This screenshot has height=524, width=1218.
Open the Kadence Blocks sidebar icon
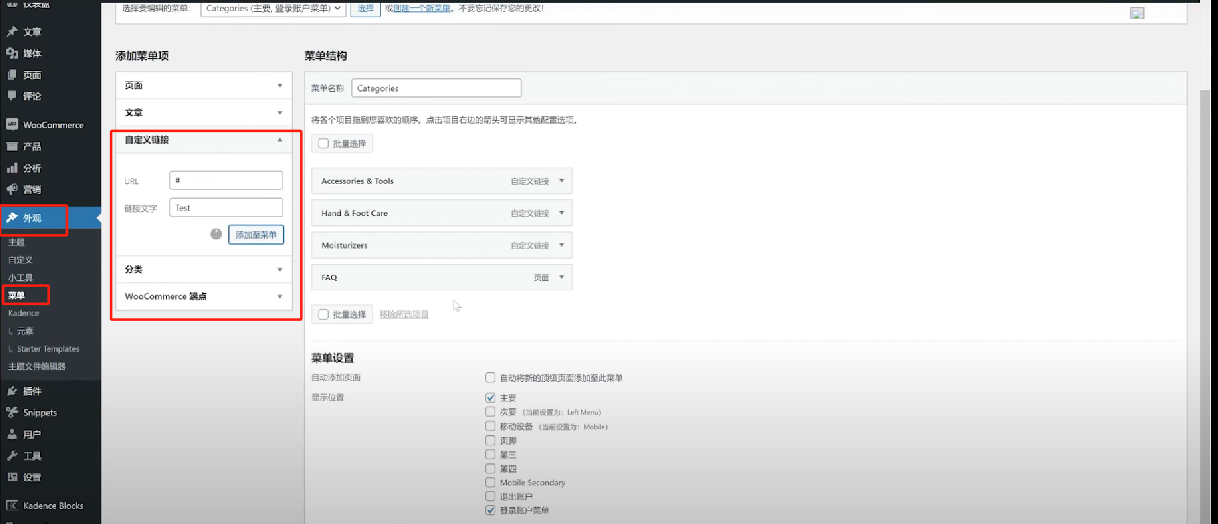point(11,505)
